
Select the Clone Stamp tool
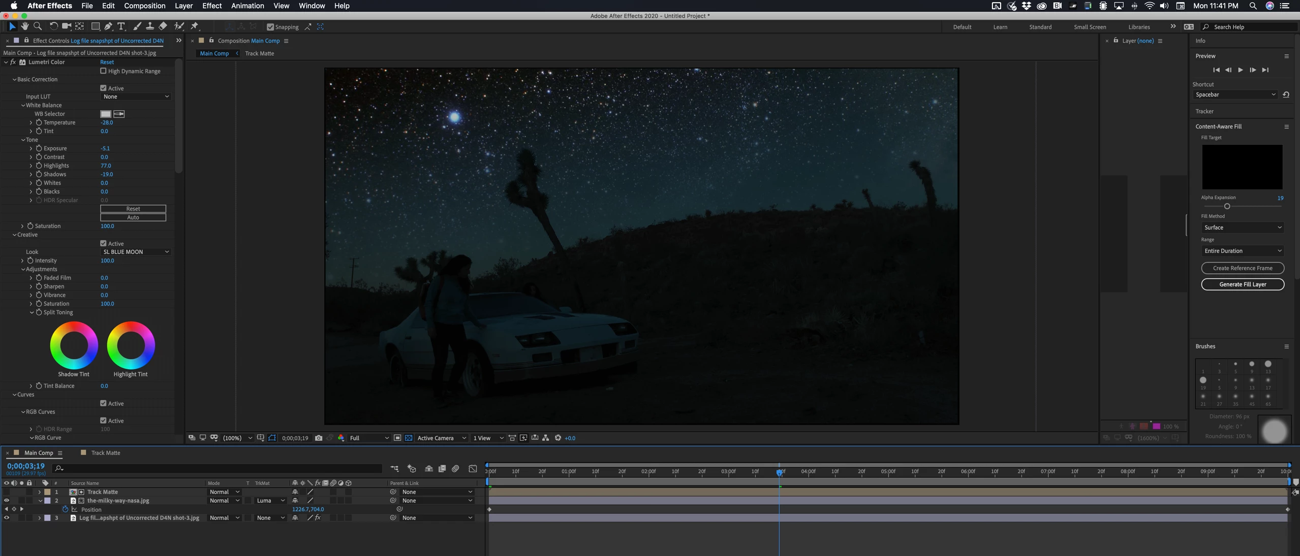coord(150,26)
